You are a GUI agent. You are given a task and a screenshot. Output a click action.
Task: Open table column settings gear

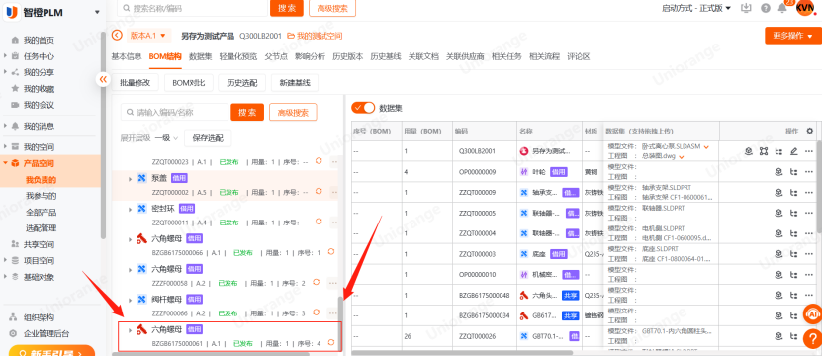809,131
